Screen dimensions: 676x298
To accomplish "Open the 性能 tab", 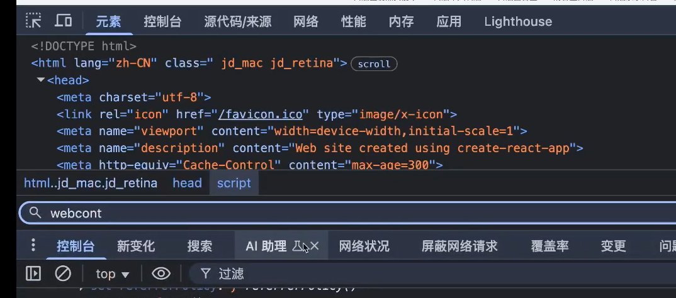I will tap(354, 21).
